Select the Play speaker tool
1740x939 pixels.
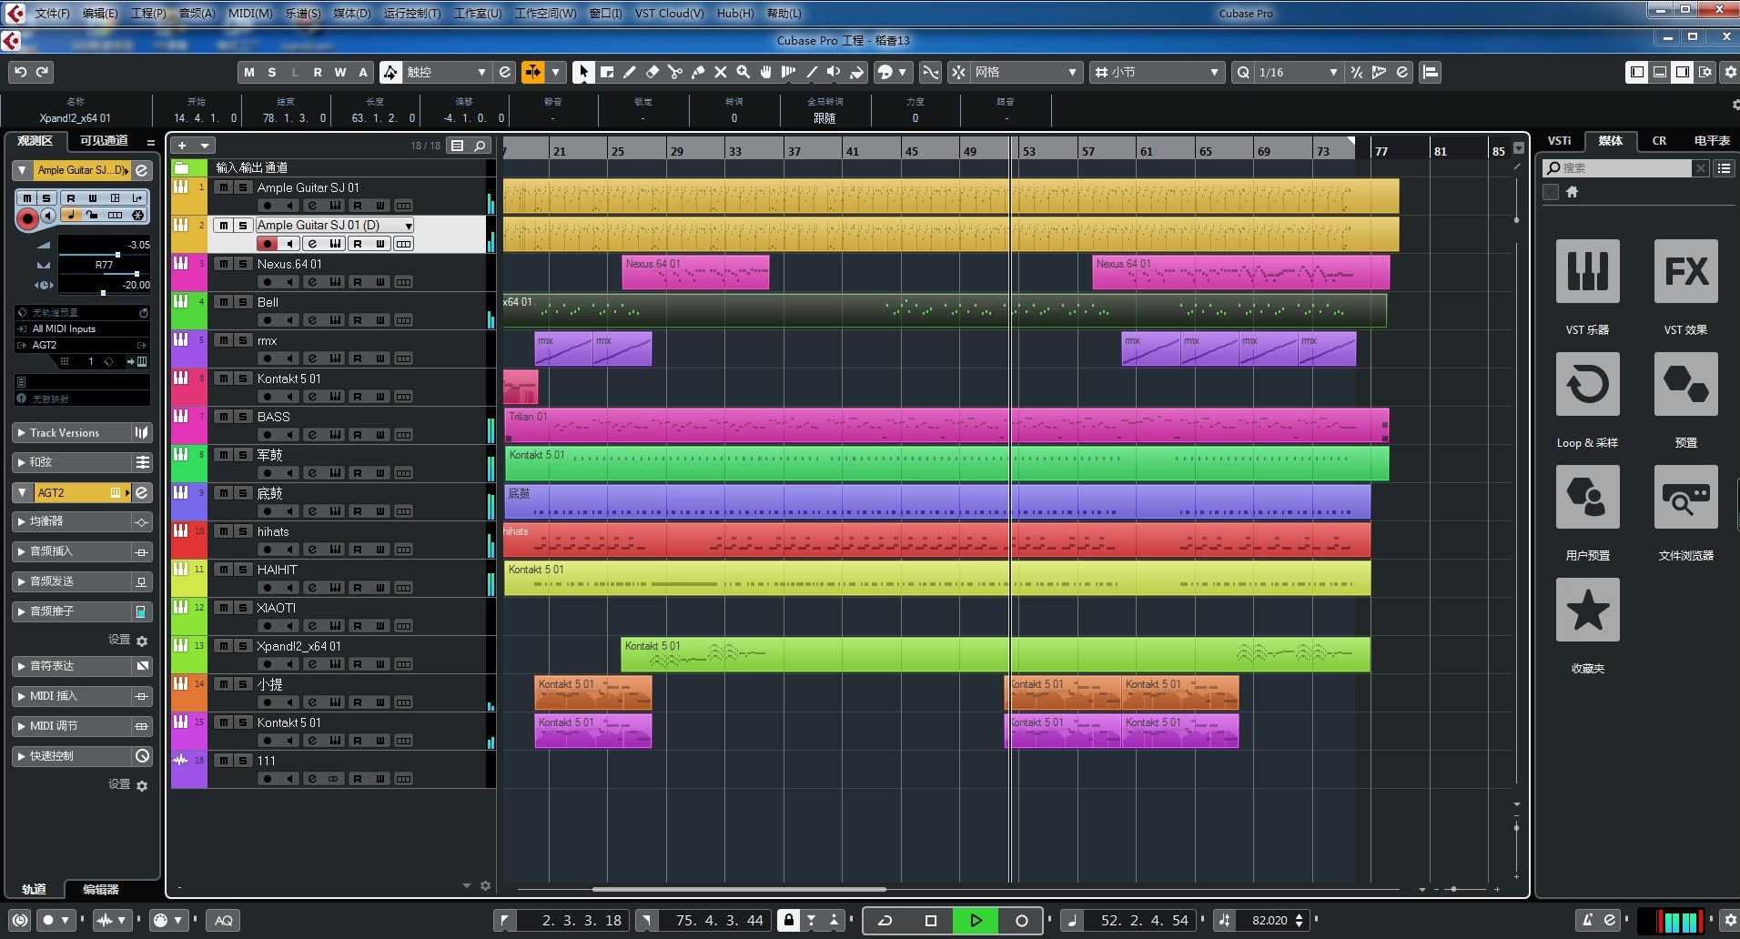point(834,72)
